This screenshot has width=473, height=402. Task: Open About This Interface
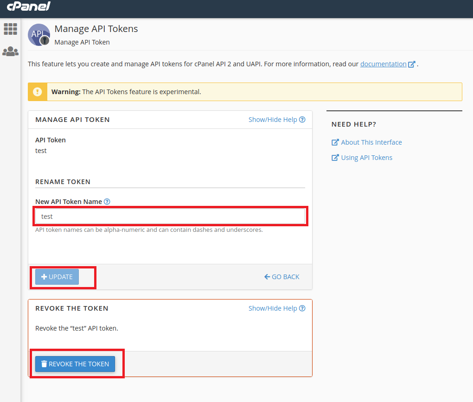click(371, 142)
